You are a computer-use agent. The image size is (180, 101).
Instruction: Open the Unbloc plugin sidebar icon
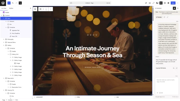157,3
